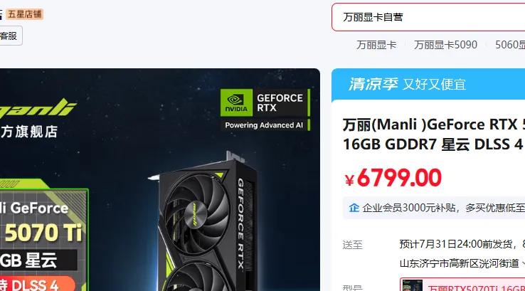Image resolution: width=525 pixels, height=291 pixels.
Task: Expand the 山东济宁市高新区洸河街道 address dropdown
Action: pos(462,263)
